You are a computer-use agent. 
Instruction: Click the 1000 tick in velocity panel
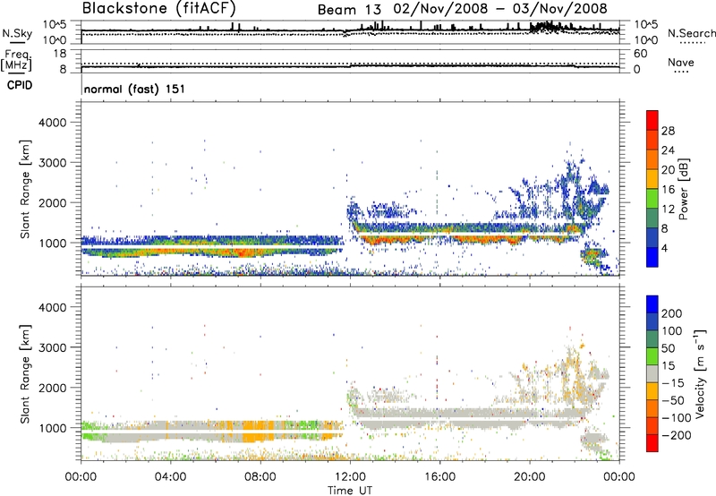point(52,428)
